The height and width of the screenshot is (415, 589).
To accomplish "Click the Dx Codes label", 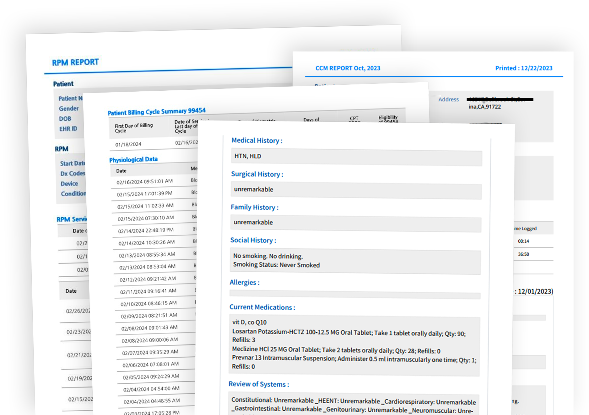I will click(x=73, y=173).
